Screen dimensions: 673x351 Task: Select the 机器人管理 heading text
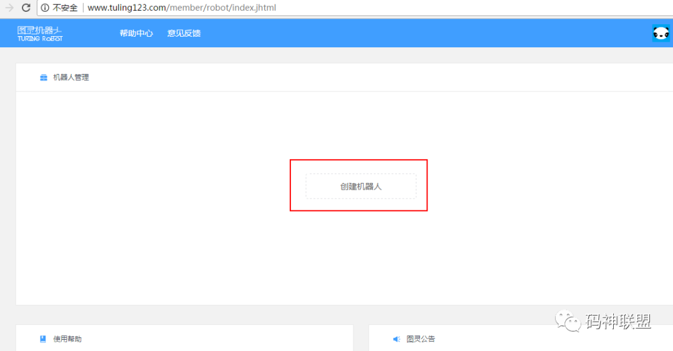(x=71, y=78)
